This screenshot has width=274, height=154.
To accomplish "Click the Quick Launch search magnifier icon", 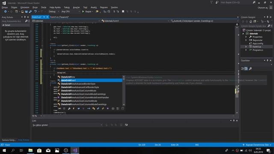I will point(254,3).
